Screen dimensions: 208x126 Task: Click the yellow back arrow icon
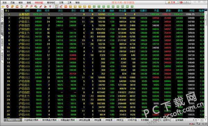[3, 7]
